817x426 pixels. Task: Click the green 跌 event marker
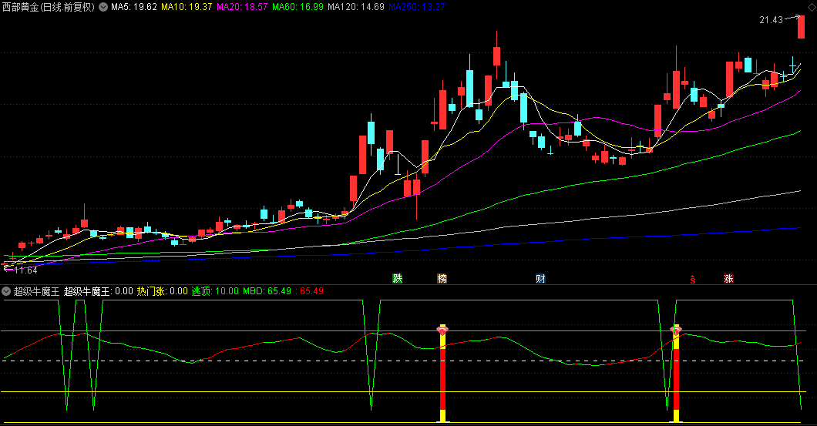398,279
